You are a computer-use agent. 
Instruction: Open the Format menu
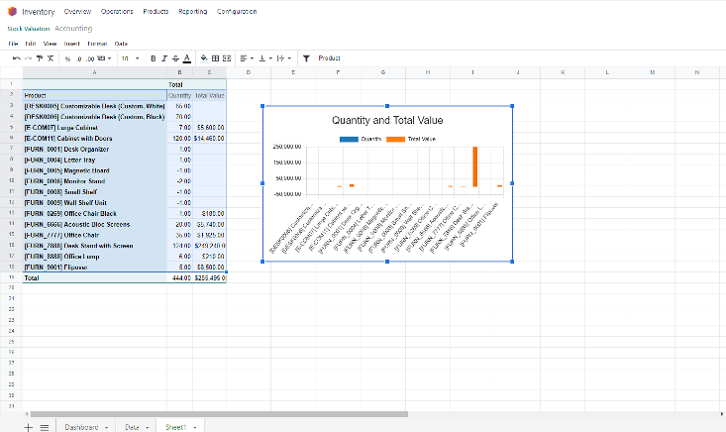click(x=97, y=44)
